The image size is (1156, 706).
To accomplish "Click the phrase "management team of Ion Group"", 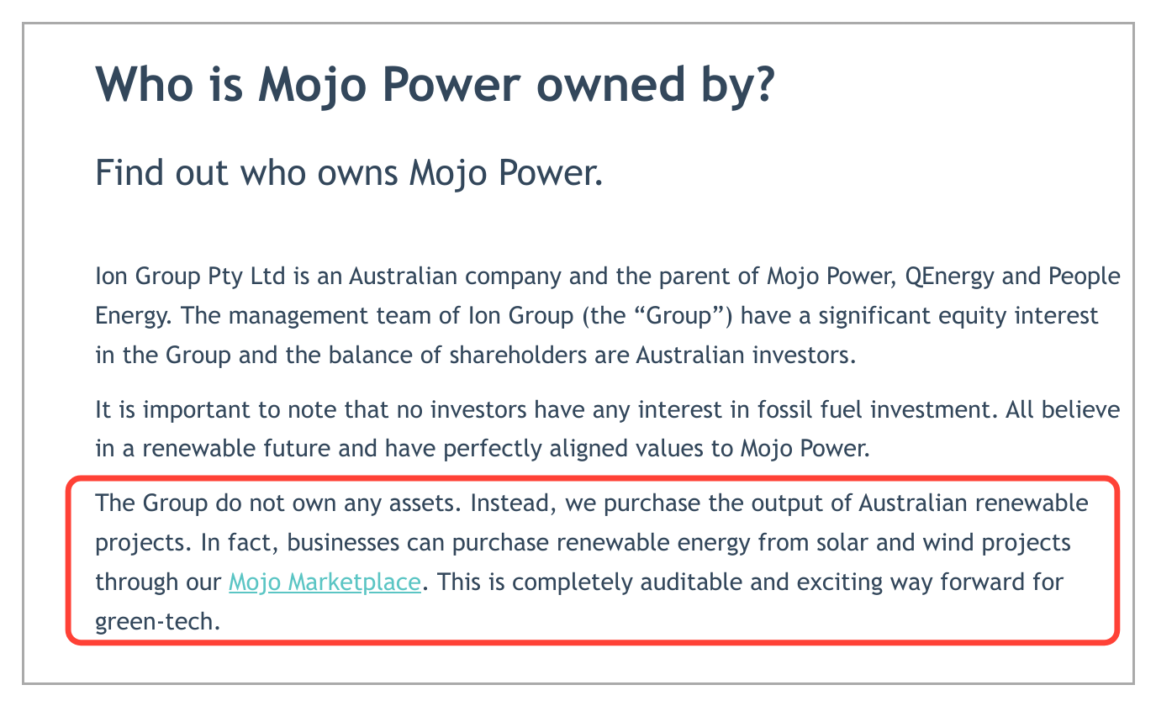I will pos(362,315).
